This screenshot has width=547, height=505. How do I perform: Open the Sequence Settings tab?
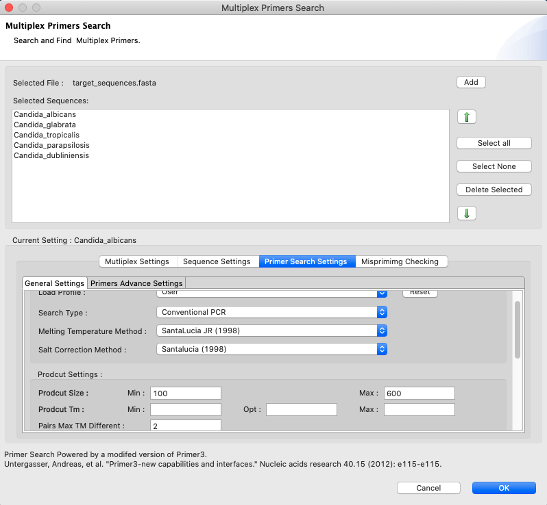[x=217, y=261]
